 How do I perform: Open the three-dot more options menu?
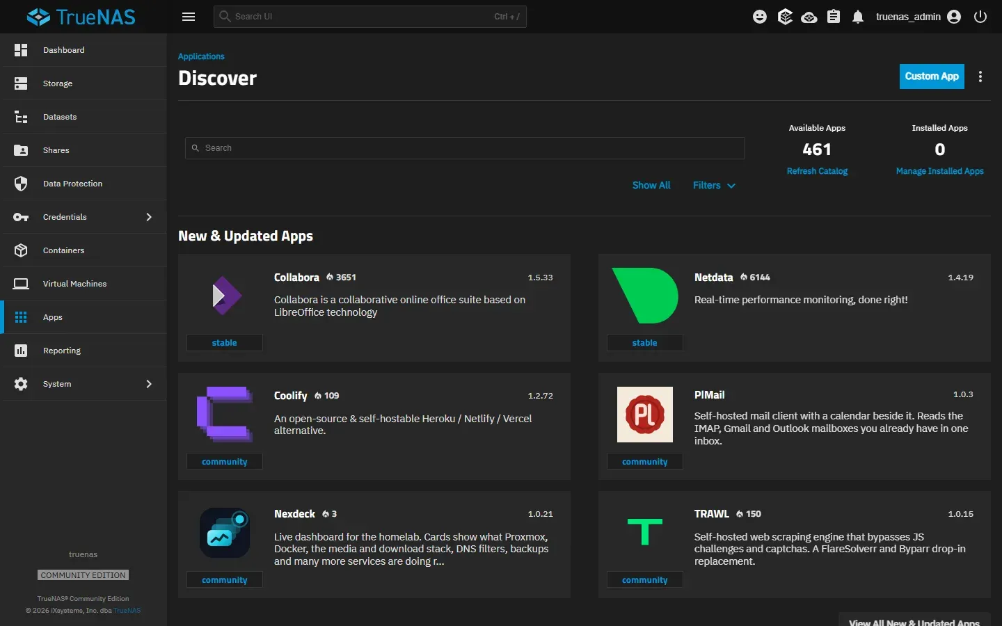(980, 77)
